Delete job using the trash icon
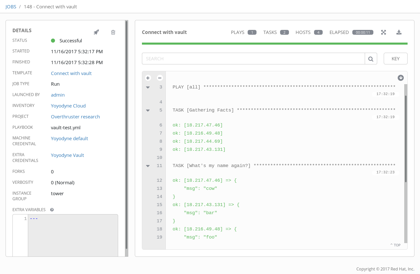Viewport: 420px width, 274px height. pyautogui.click(x=113, y=32)
